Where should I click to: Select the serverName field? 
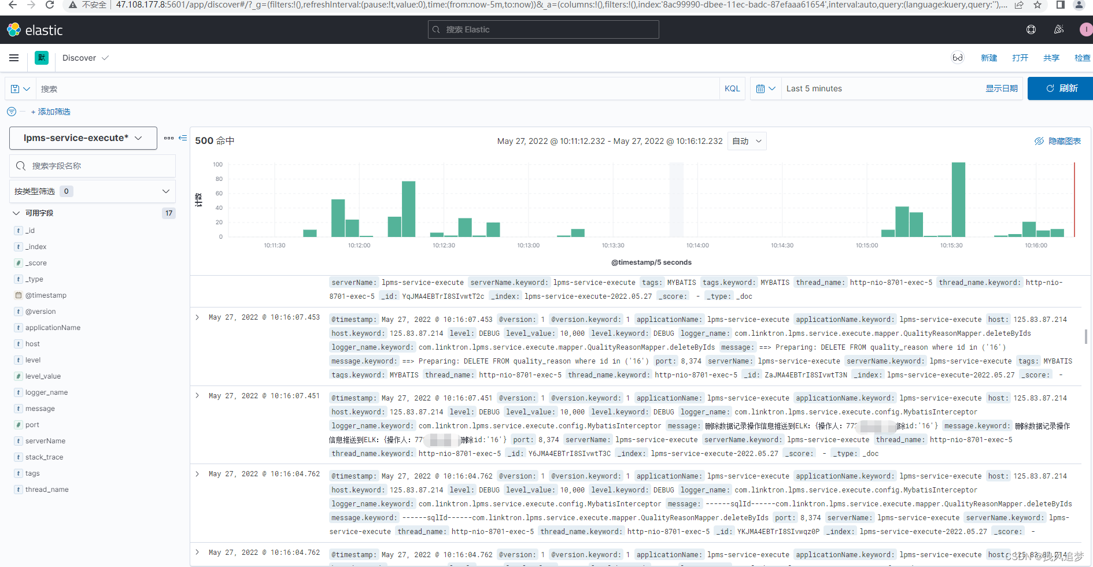tap(45, 441)
